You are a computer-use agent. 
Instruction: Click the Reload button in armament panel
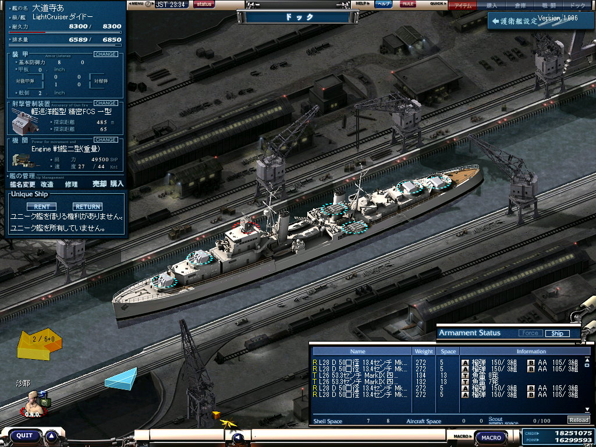(578, 420)
